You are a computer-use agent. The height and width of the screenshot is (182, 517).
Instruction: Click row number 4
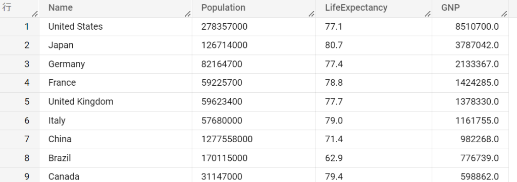click(x=27, y=83)
